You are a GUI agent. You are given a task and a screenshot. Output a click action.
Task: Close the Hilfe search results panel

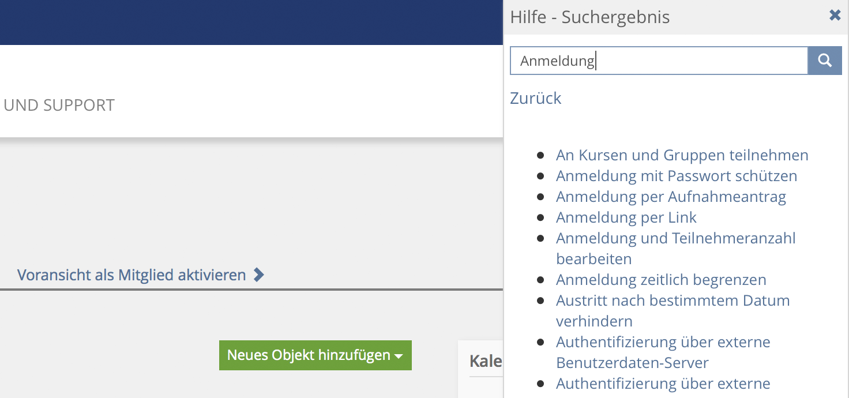835,16
